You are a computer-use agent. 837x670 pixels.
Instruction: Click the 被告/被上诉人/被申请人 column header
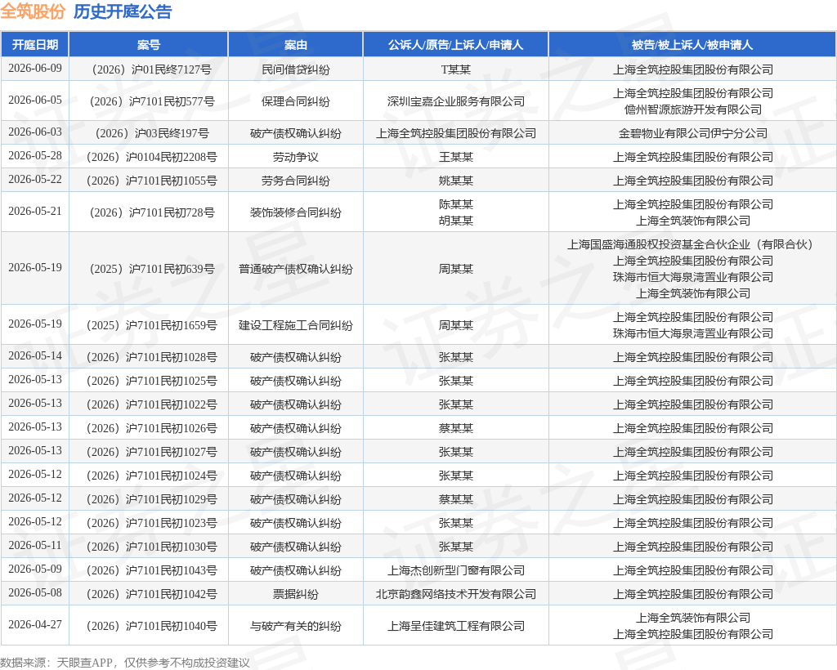692,45
